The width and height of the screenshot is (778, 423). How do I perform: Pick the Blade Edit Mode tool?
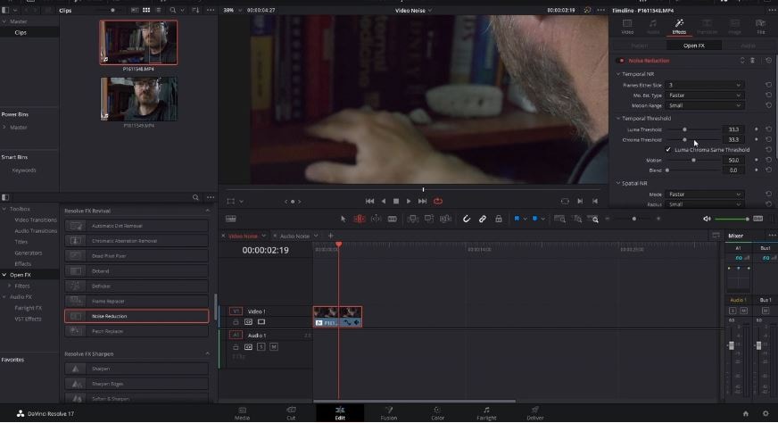pos(392,219)
